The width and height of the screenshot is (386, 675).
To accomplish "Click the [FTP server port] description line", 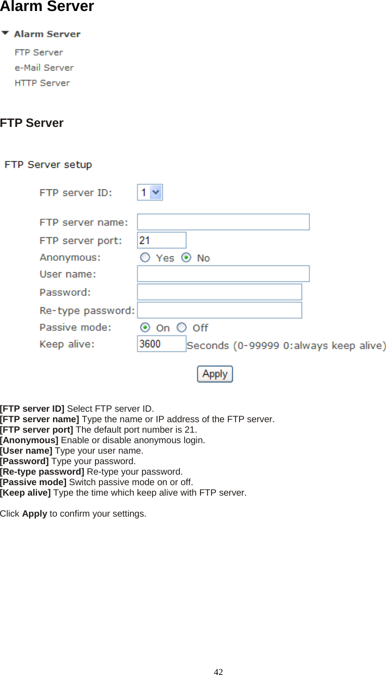I will coord(98,430).
